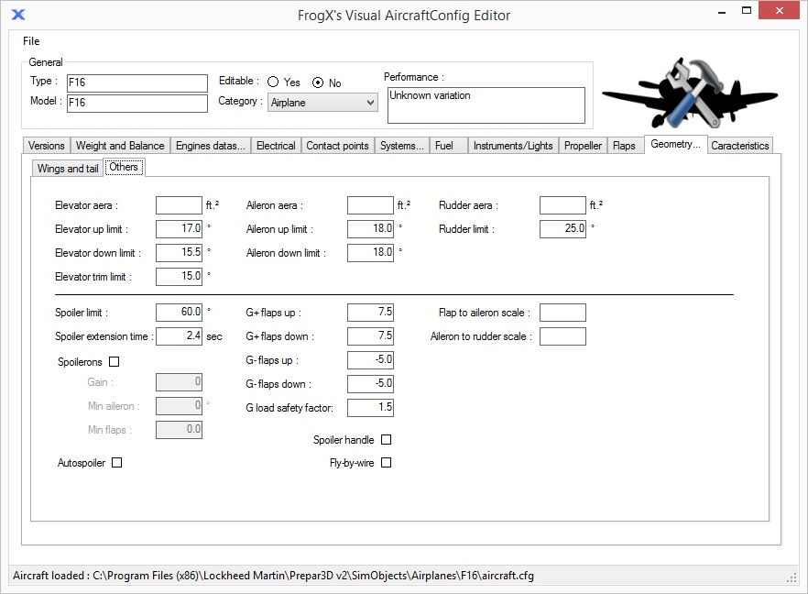Screen dimensions: 808x594
Task: Click the Type input field
Action: tap(137, 82)
